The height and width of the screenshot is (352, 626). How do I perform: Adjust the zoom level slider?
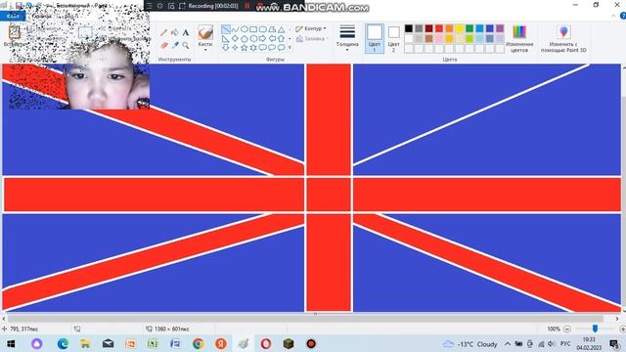click(595, 329)
